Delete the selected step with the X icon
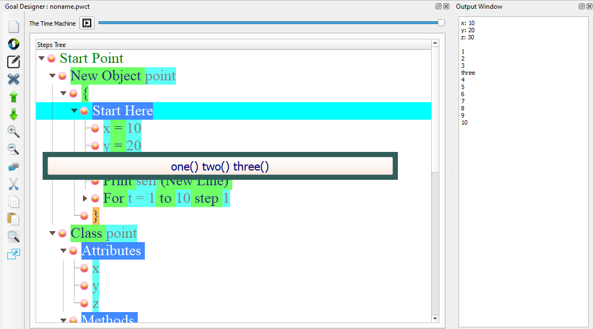The height and width of the screenshot is (329, 593). (x=13, y=79)
